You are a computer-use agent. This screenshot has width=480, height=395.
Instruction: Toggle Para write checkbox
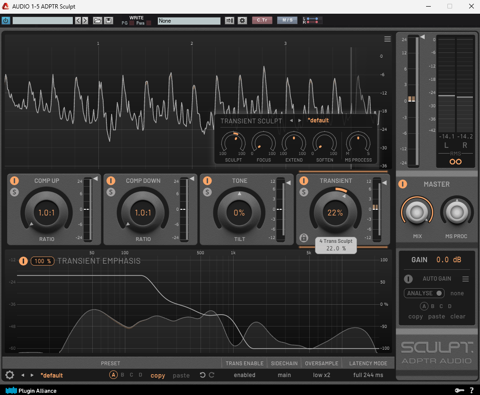click(x=149, y=23)
